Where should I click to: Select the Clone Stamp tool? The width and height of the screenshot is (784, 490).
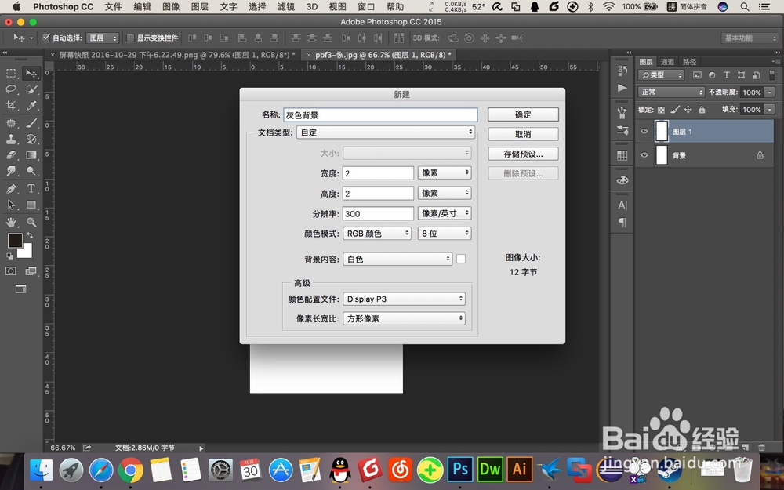click(x=11, y=139)
